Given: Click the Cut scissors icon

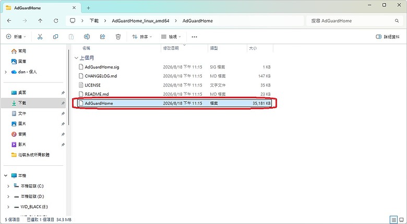Looking at the screenshot, I should (x=40, y=37).
